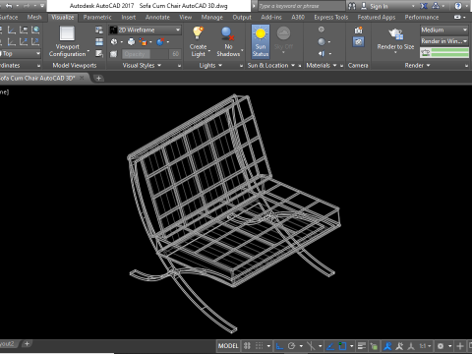Expand the Materials panel
The width and height of the screenshot is (472, 354).
[x=322, y=65]
